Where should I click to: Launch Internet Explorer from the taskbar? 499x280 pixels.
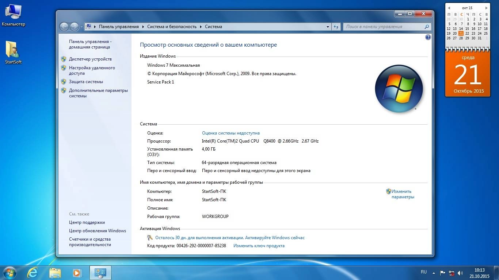(x=33, y=273)
